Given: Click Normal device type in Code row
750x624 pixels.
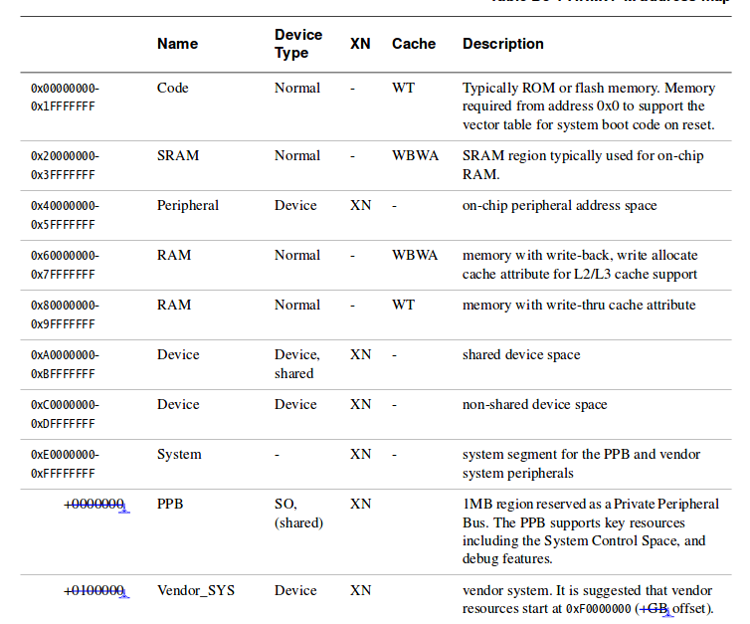Looking at the screenshot, I should [x=297, y=88].
